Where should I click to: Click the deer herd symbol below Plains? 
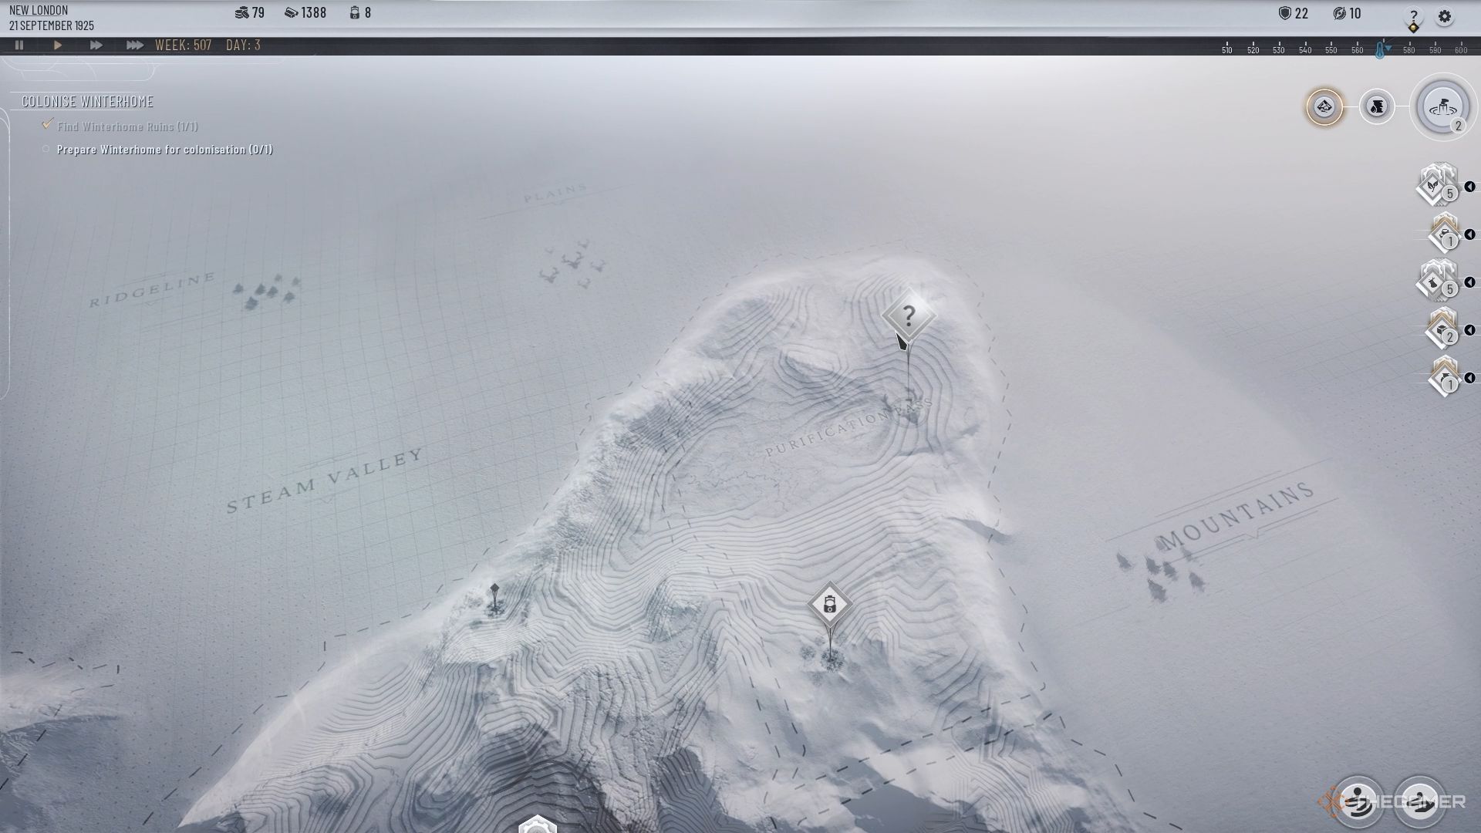[572, 264]
